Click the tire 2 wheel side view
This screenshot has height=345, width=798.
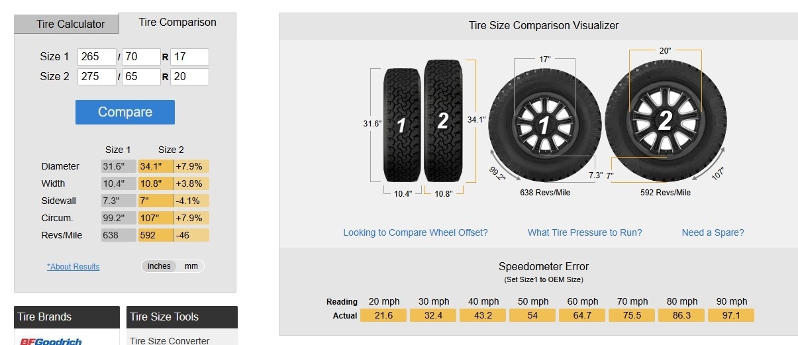[664, 121]
